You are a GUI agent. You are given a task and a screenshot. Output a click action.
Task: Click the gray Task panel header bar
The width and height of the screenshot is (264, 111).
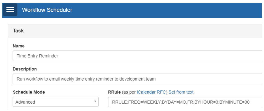(x=135, y=31)
